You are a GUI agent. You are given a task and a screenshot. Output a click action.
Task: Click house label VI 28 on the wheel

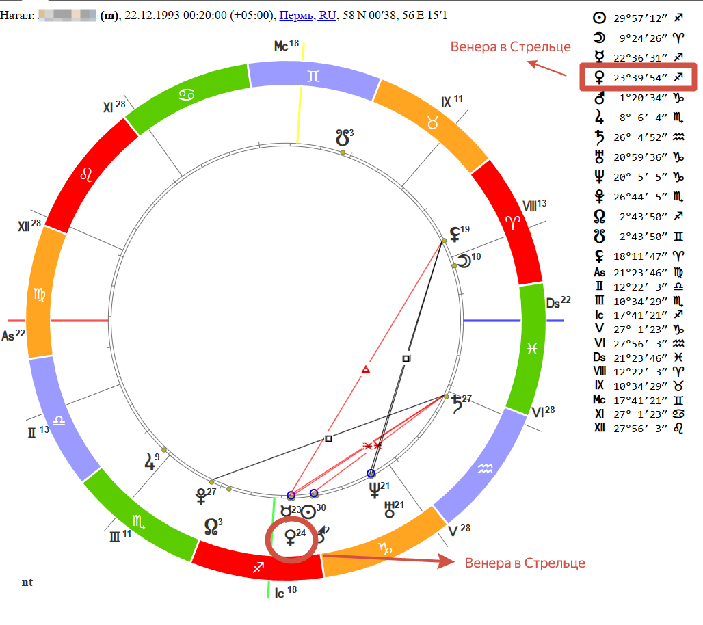[x=543, y=412]
